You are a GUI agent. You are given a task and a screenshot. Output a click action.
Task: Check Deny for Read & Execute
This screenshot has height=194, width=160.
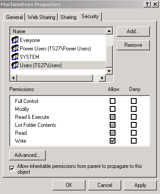134,117
